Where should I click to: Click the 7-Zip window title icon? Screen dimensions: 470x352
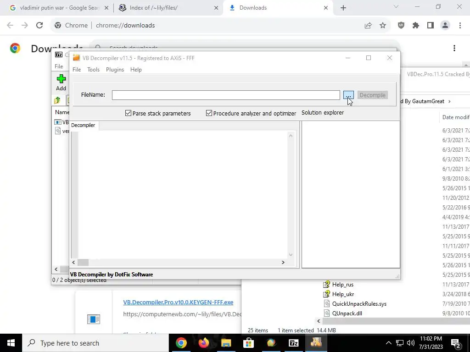coord(59,55)
